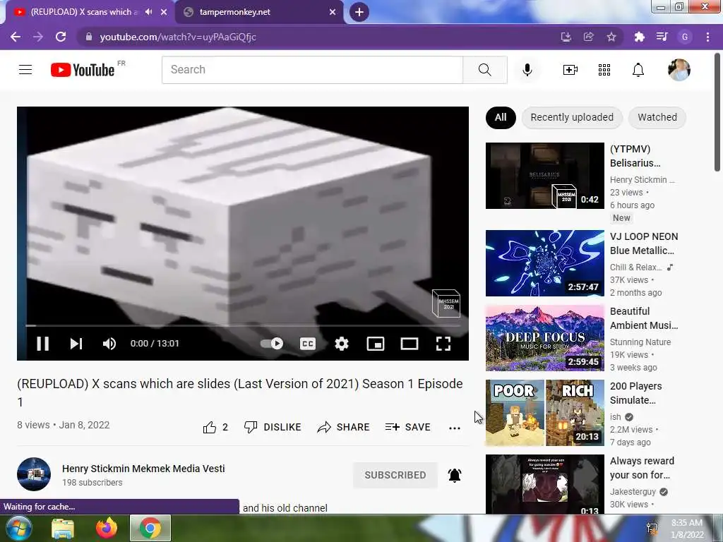Open File Explorer from taskbar
This screenshot has width=723, height=542.
point(63,528)
